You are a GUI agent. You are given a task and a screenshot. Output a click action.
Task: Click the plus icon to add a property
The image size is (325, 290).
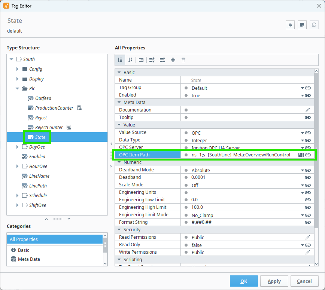pyautogui.click(x=173, y=60)
